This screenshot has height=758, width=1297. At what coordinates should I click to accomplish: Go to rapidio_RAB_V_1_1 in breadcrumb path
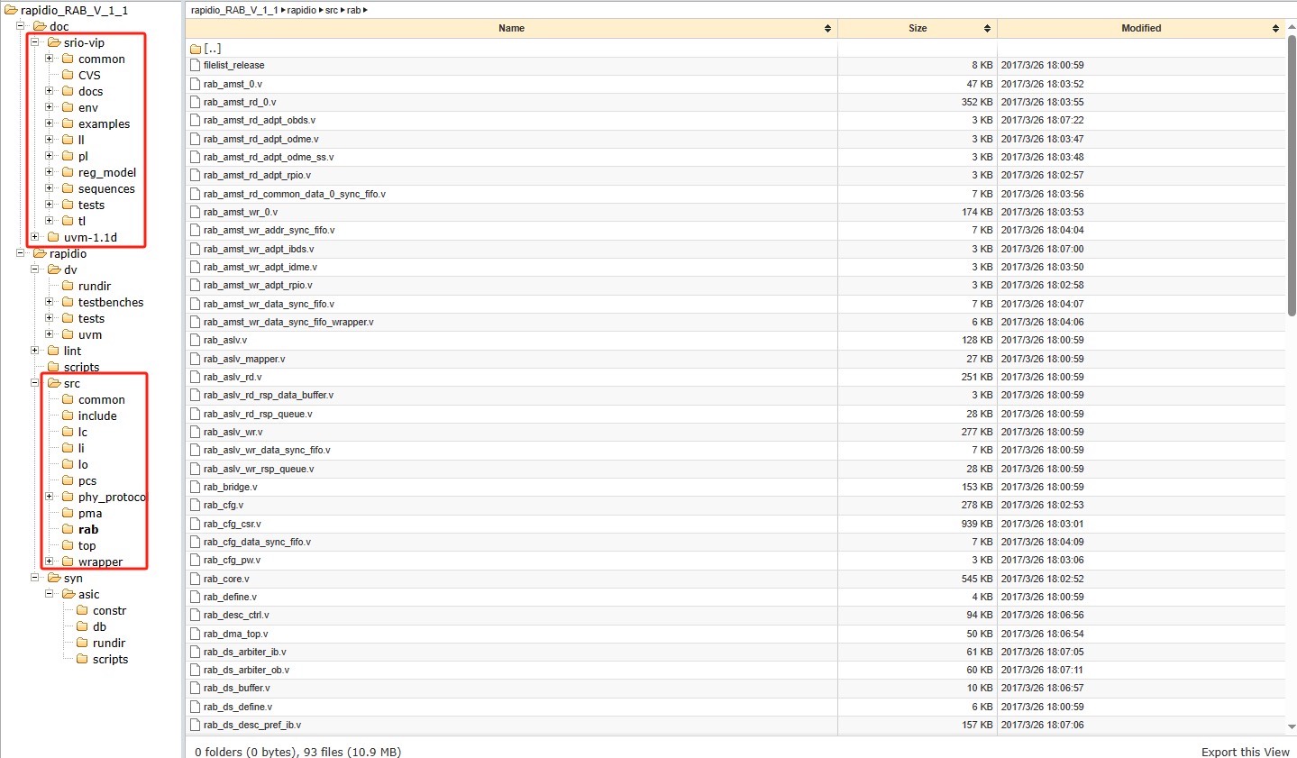234,10
